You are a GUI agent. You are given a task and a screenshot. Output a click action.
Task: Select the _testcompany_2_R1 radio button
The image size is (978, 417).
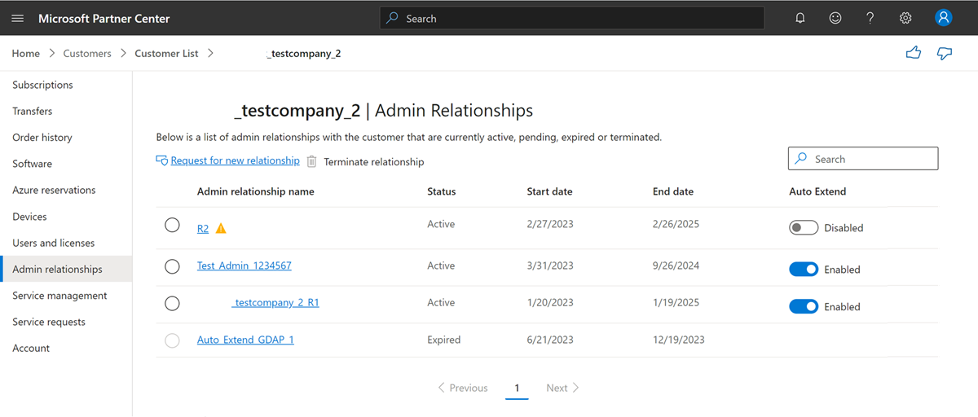(172, 303)
